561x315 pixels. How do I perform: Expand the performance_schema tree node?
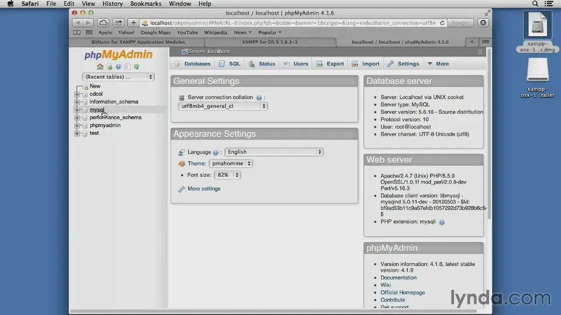click(77, 118)
